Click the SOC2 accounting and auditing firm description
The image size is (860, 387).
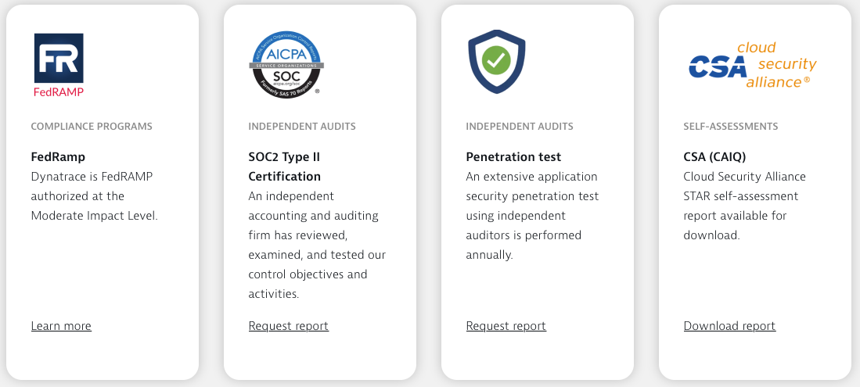pyautogui.click(x=317, y=245)
